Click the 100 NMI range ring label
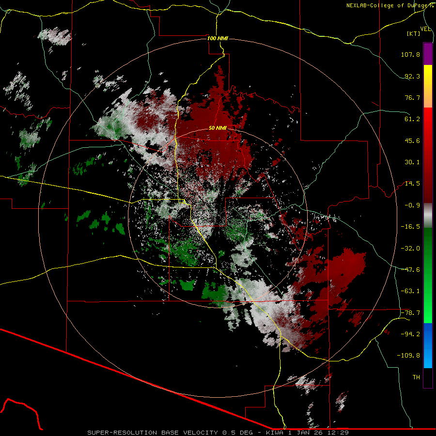The width and height of the screenshot is (436, 436). pyautogui.click(x=218, y=38)
